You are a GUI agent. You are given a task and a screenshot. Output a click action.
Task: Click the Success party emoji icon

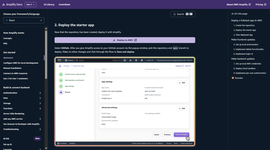click(233, 78)
